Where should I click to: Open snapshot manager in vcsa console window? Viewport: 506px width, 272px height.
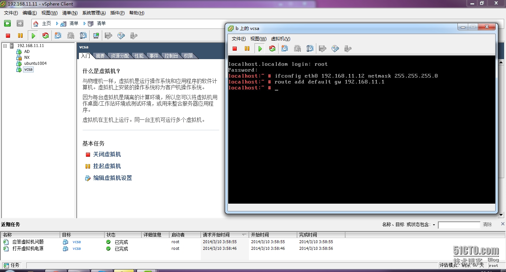pyautogui.click(x=310, y=48)
